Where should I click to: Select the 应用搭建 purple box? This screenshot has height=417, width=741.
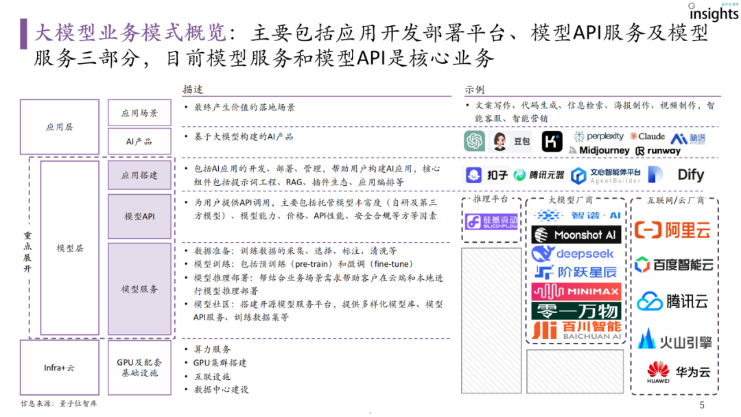139,175
